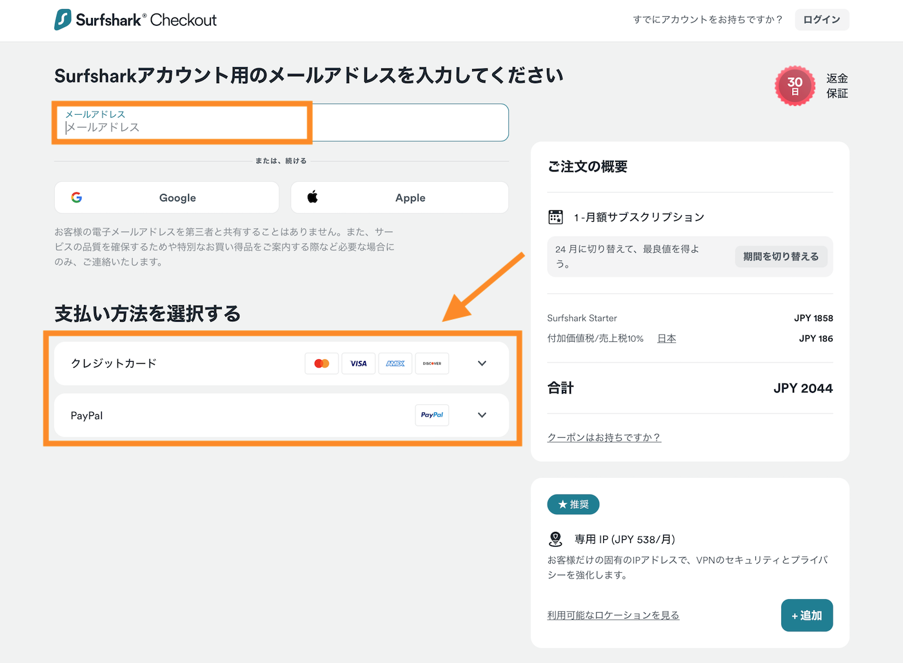Click the 'JPY 1858' price
The height and width of the screenshot is (663, 903).
pyautogui.click(x=813, y=318)
